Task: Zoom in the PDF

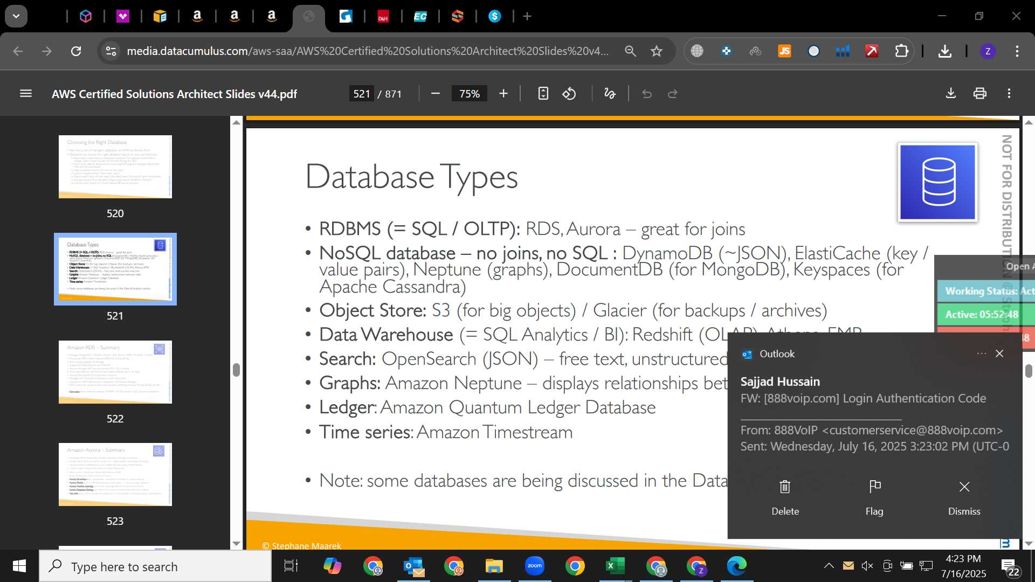Action: click(x=503, y=94)
